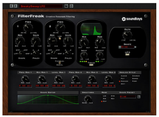The height and width of the screenshot is (117, 159).
Task: Open the LFO Shape dropdown arrow
Action: coord(135,47)
